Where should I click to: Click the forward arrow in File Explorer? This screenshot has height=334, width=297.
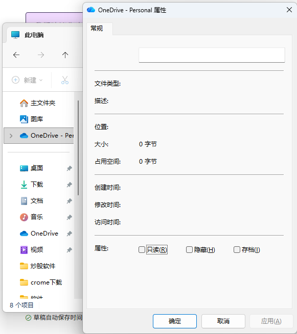click(40, 55)
